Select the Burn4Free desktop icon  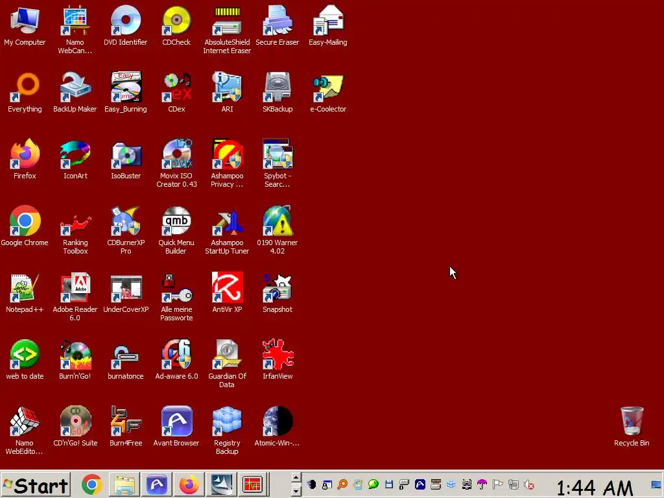pos(126,427)
